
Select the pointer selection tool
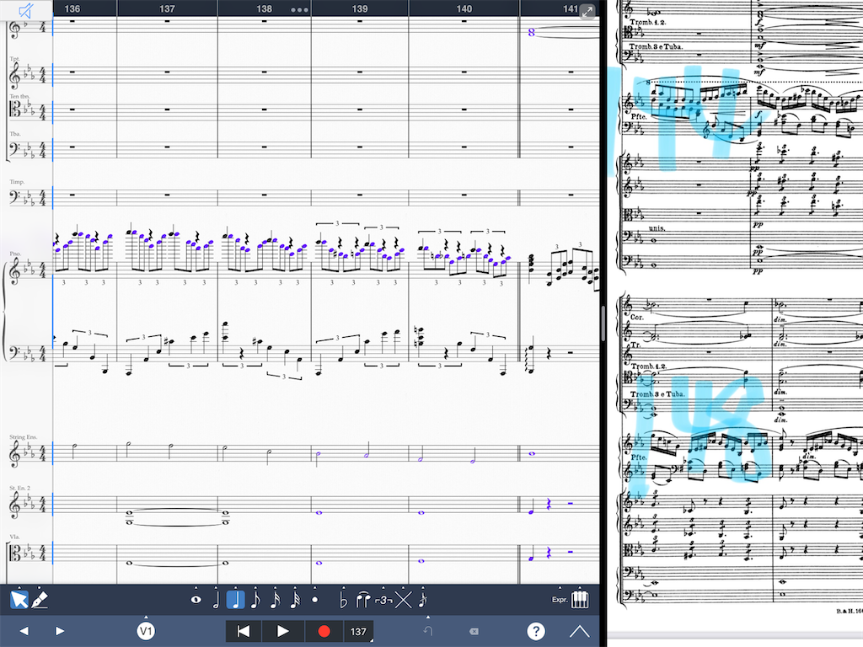pyautogui.click(x=19, y=599)
